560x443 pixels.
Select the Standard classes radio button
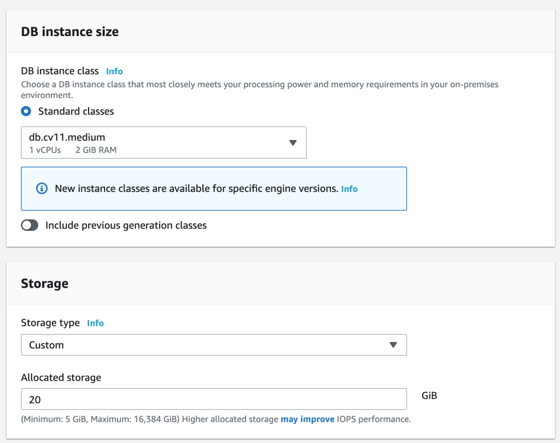tap(26, 111)
